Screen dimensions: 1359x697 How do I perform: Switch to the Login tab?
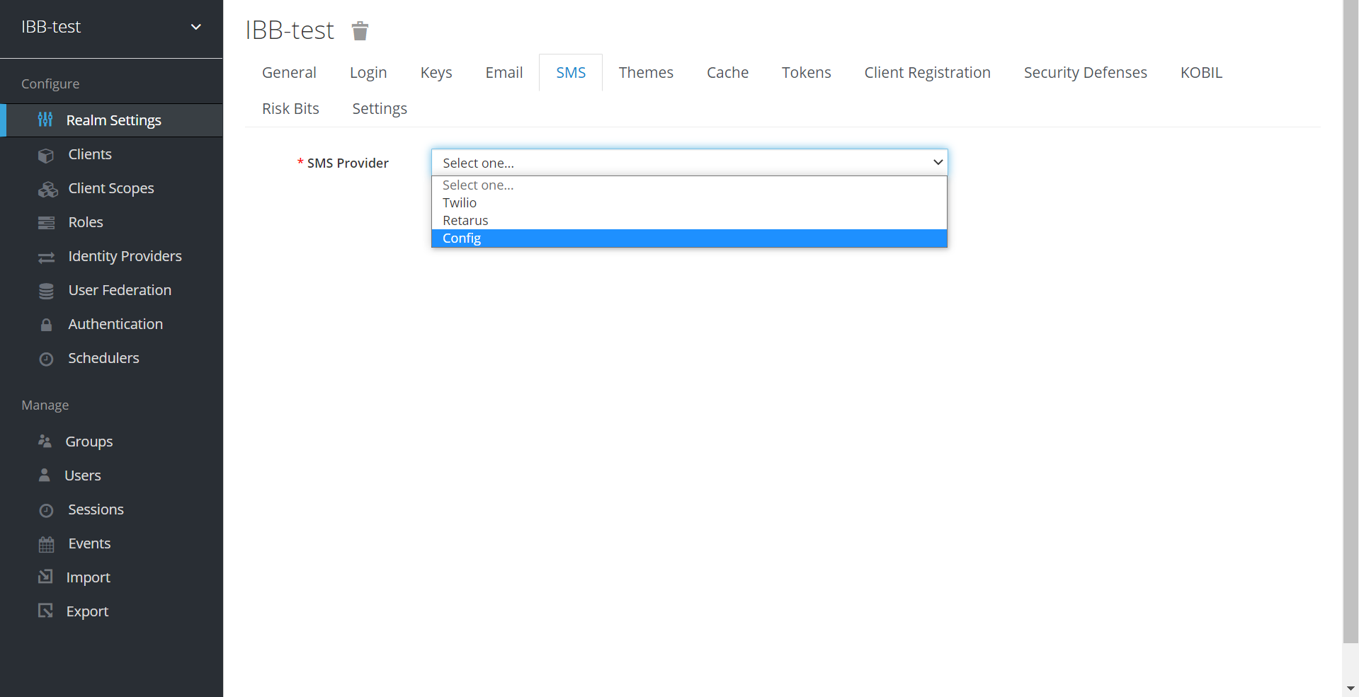[x=368, y=72]
